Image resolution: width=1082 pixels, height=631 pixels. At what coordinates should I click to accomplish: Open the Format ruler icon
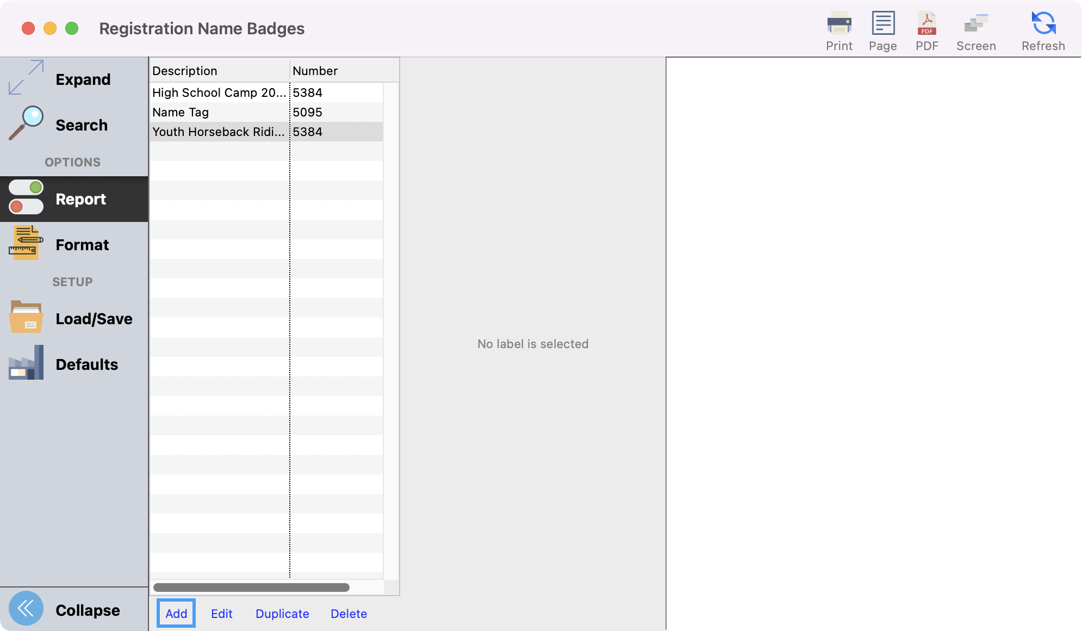26,244
